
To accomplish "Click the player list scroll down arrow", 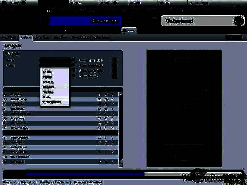I will pos(121,165).
